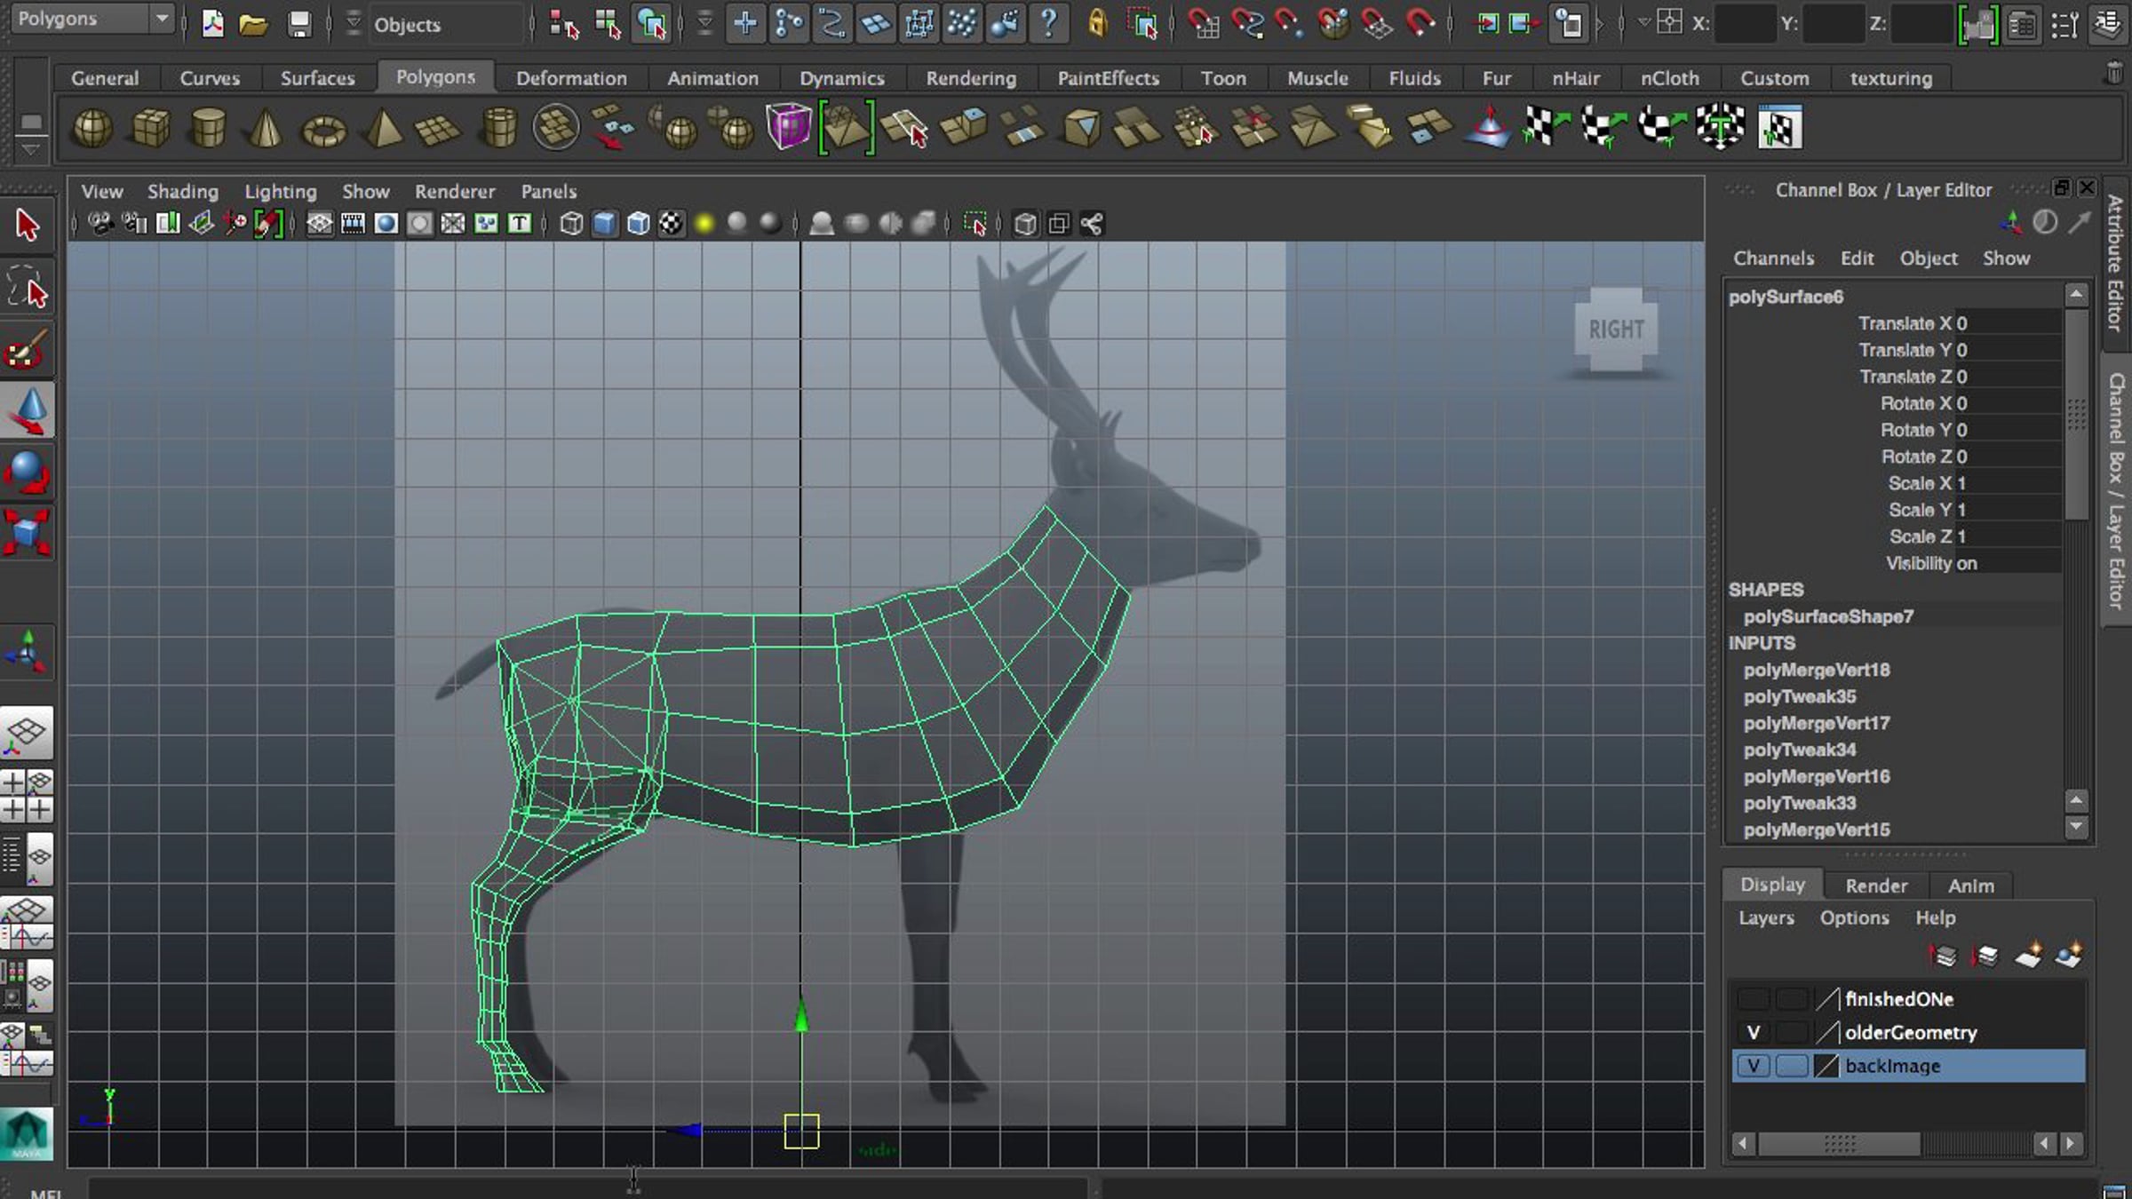
Task: Create a polygon sphere from the shelf
Action: point(92,129)
